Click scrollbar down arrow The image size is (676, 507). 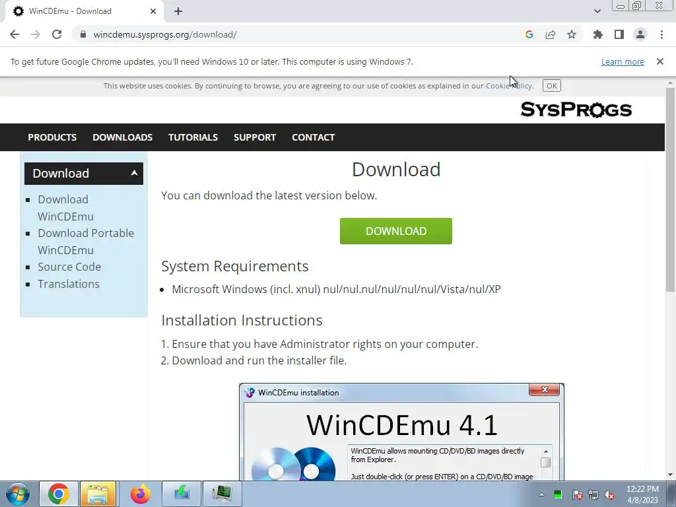[x=670, y=475]
